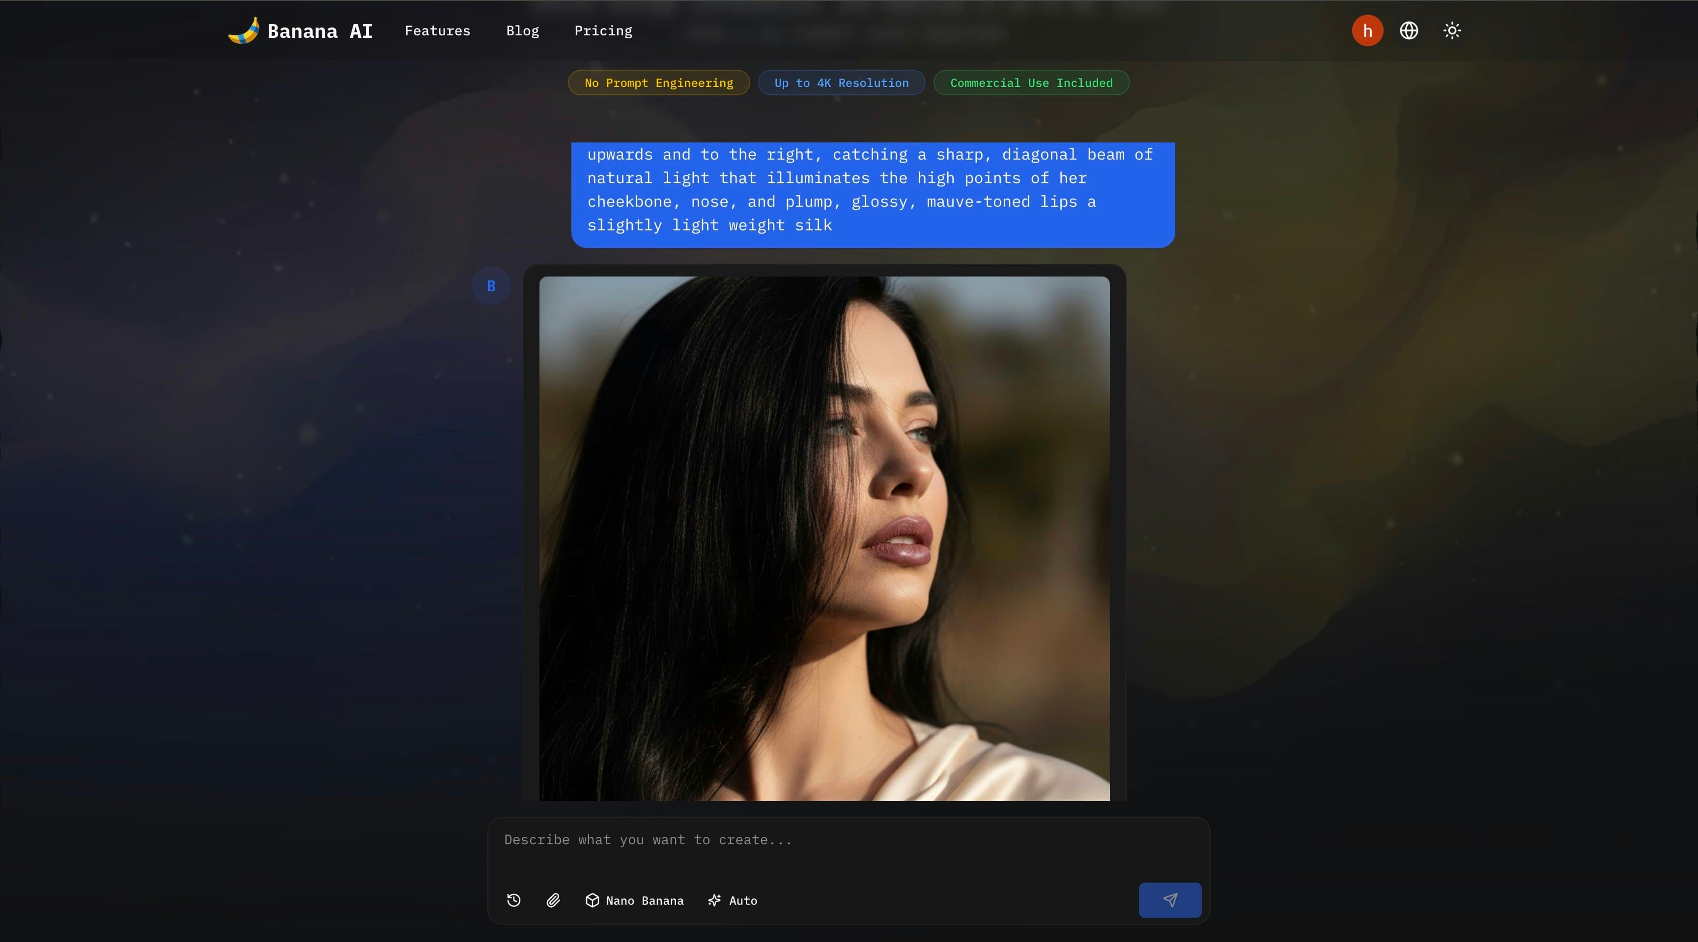Click the blue B avatar beside the image

point(490,285)
